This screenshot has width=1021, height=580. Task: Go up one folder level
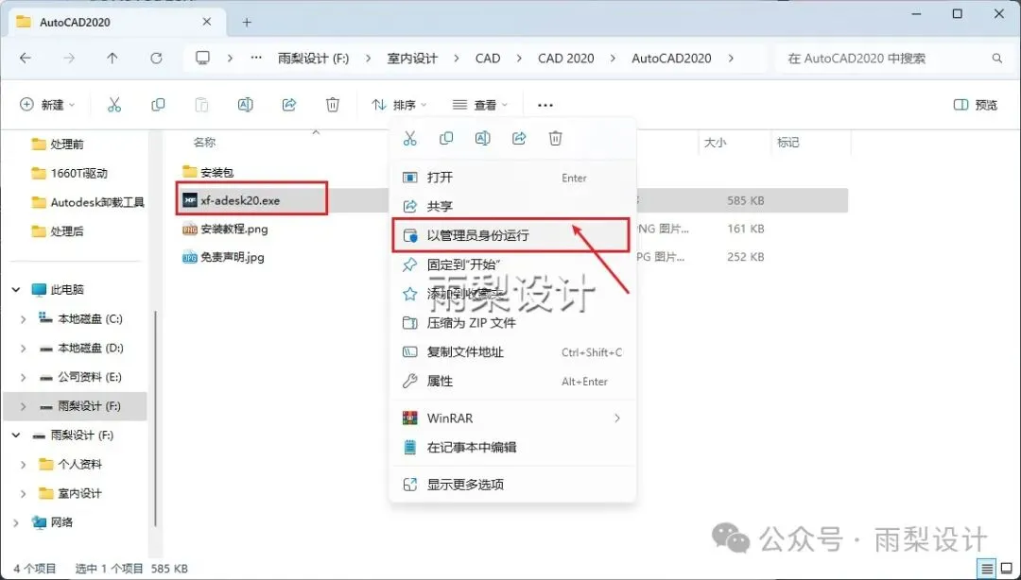click(112, 58)
